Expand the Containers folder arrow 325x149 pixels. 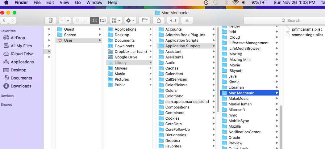pyautogui.click(x=214, y=113)
